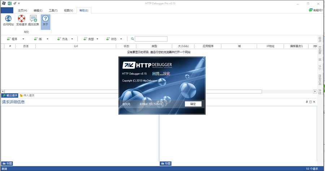Click the 有疑问? chat icon
Screen dimensions: 325x171
(311, 10)
